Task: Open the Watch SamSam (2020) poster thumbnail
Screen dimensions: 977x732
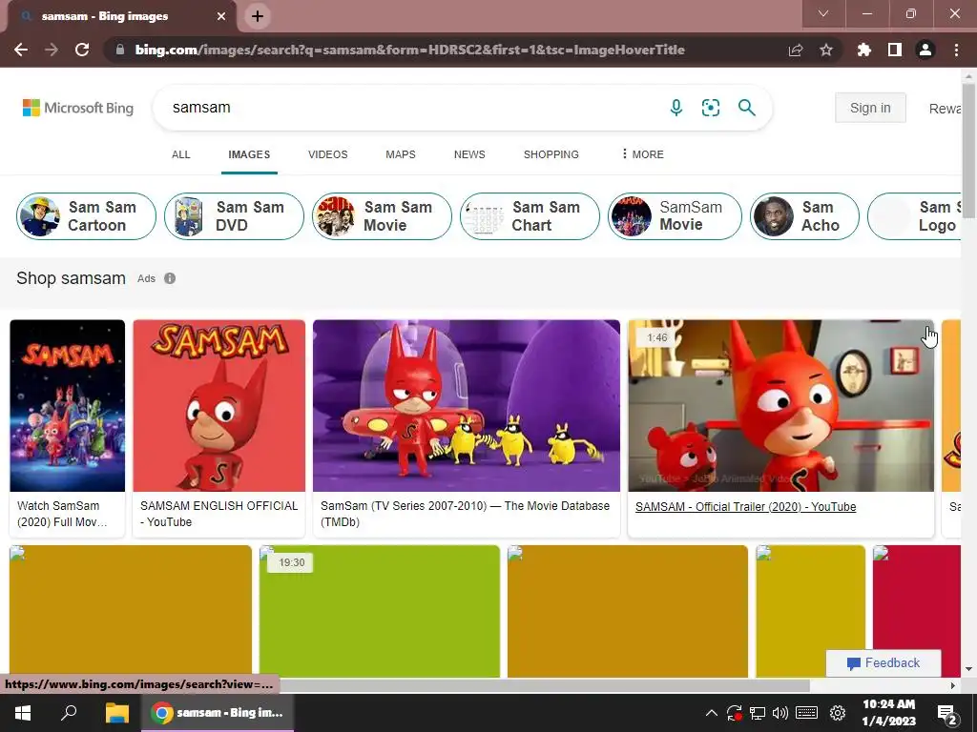Action: coord(68,406)
